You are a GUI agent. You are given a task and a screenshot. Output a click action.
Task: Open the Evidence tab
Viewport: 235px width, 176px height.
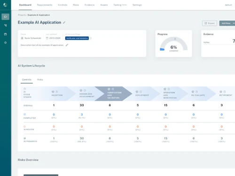pyautogui.click(x=89, y=5)
